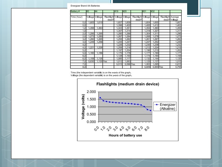Click the 1.610 voltage cell for battery #4
The image size is (222, 167).
point(99,23)
